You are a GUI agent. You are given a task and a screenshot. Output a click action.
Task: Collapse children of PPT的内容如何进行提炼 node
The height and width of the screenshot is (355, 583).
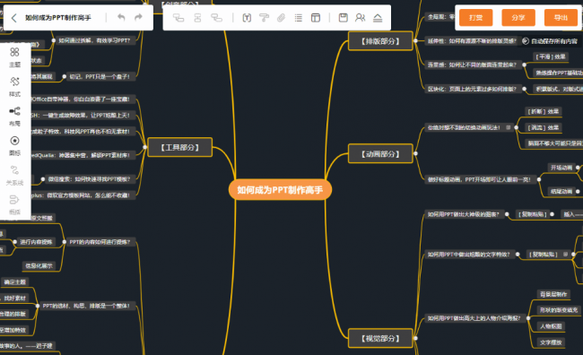65,242
